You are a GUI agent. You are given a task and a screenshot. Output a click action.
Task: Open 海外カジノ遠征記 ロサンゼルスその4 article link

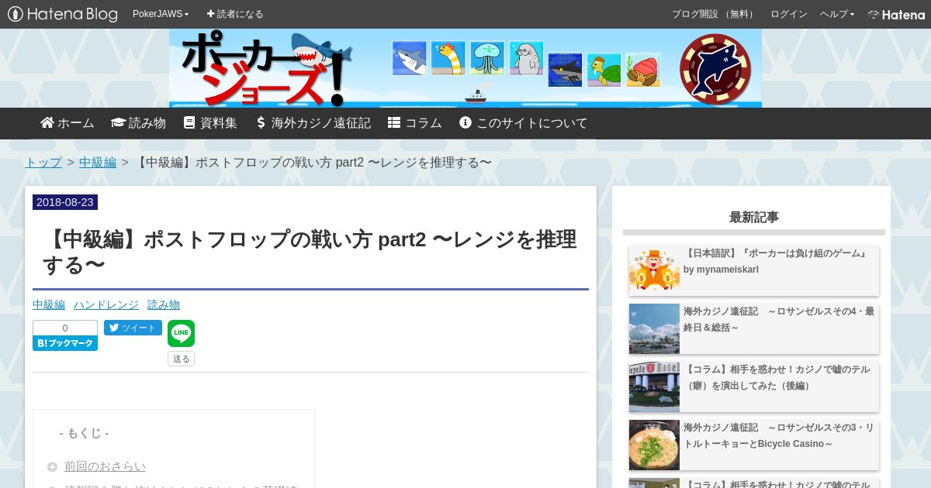(779, 319)
